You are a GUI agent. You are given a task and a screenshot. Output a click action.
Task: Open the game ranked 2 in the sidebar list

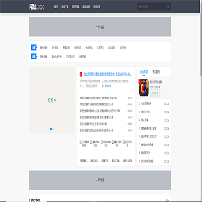tap(146, 103)
